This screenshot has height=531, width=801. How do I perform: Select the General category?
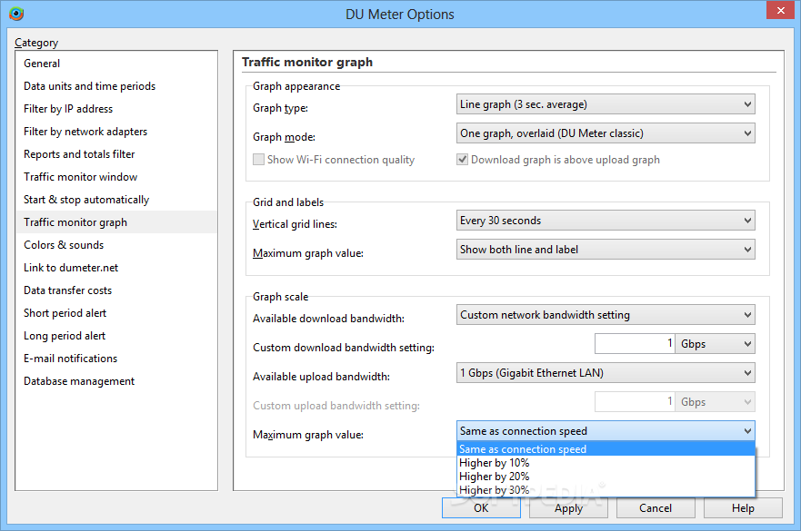[x=116, y=64]
